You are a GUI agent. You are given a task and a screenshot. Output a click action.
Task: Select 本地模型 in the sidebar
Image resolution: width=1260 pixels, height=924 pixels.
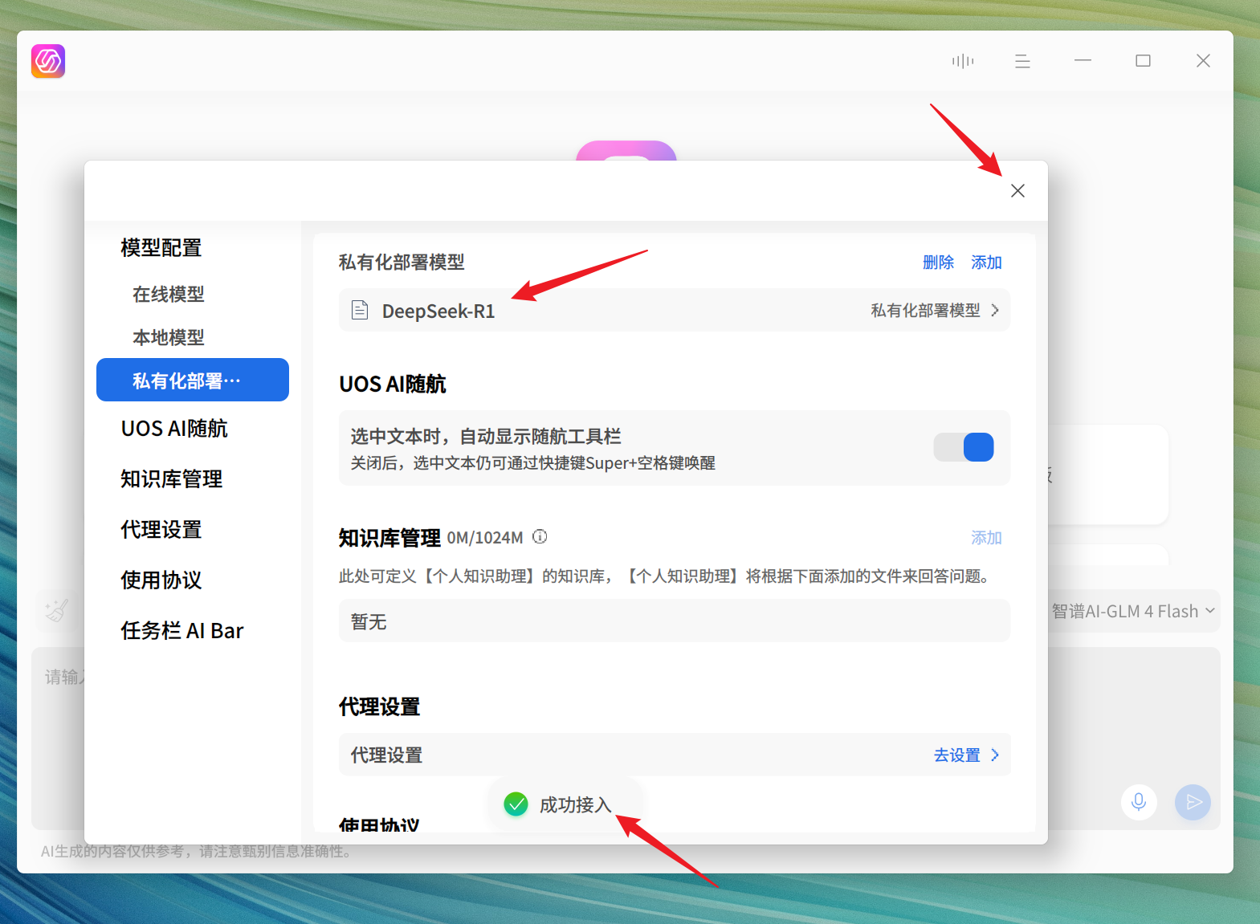point(169,337)
